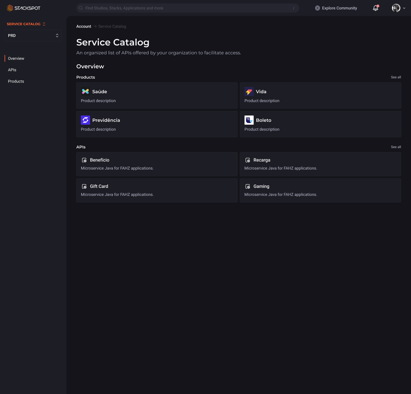The height and width of the screenshot is (394, 411).
Task: Select Overview in the sidebar
Action: point(16,58)
